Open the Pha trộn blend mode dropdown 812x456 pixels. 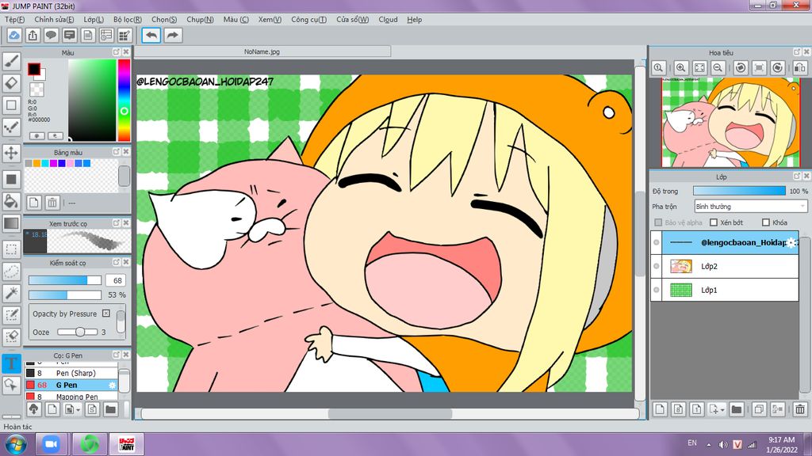751,207
